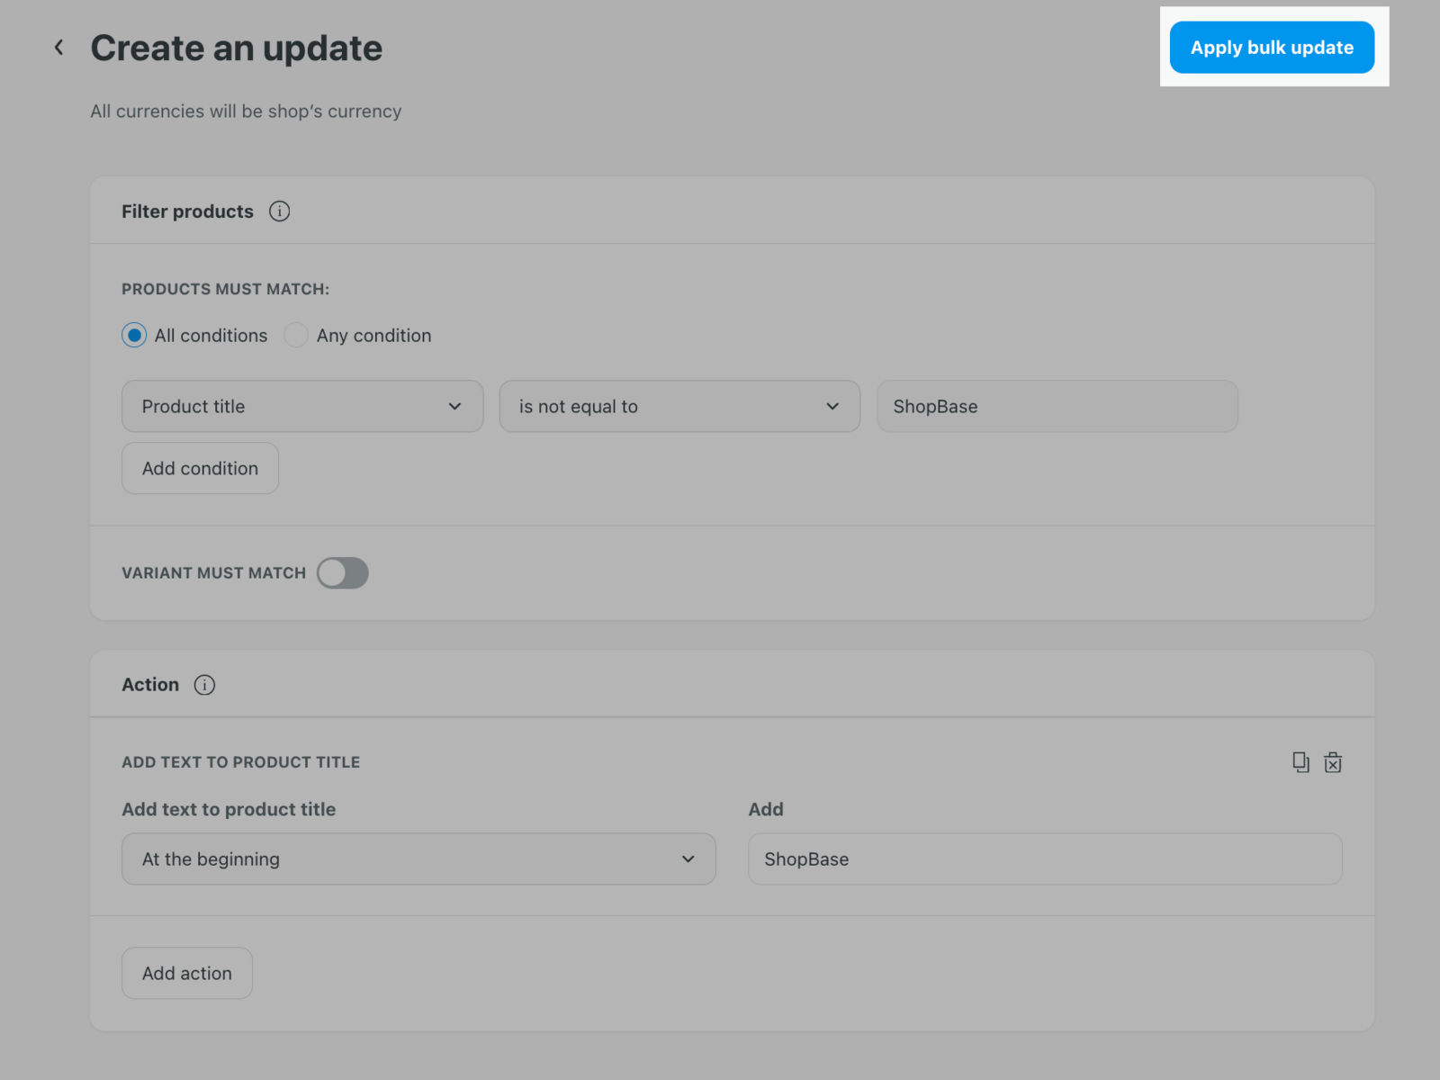Click the ShopBase filter value field
The width and height of the screenshot is (1440, 1080).
click(x=1057, y=407)
